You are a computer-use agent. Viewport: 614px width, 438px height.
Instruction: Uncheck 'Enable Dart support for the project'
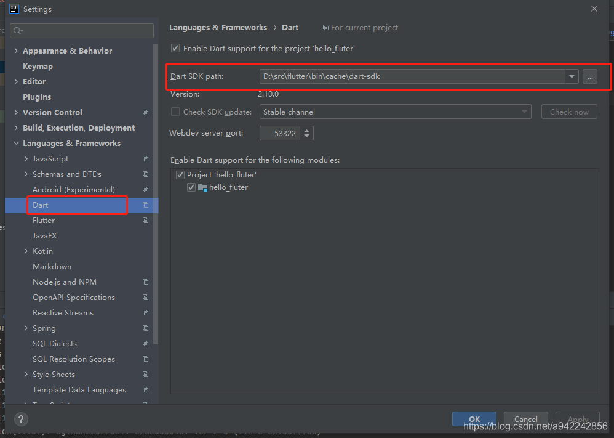click(x=175, y=48)
